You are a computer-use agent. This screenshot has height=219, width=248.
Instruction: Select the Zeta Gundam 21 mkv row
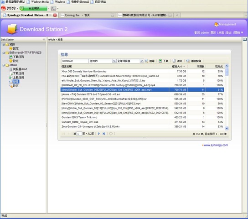142,126
